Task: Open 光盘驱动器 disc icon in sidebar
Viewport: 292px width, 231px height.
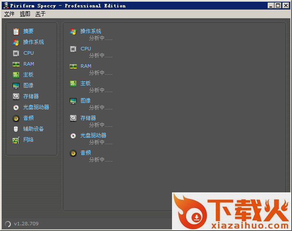Action: coord(16,107)
